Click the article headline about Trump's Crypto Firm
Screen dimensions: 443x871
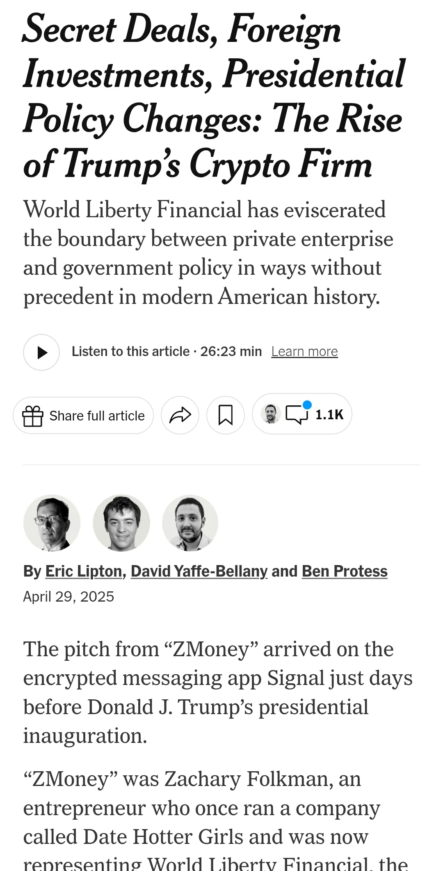pyautogui.click(x=213, y=97)
